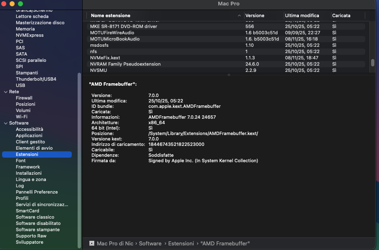Select SCSI parallelo in sidebar

pyautogui.click(x=31, y=60)
